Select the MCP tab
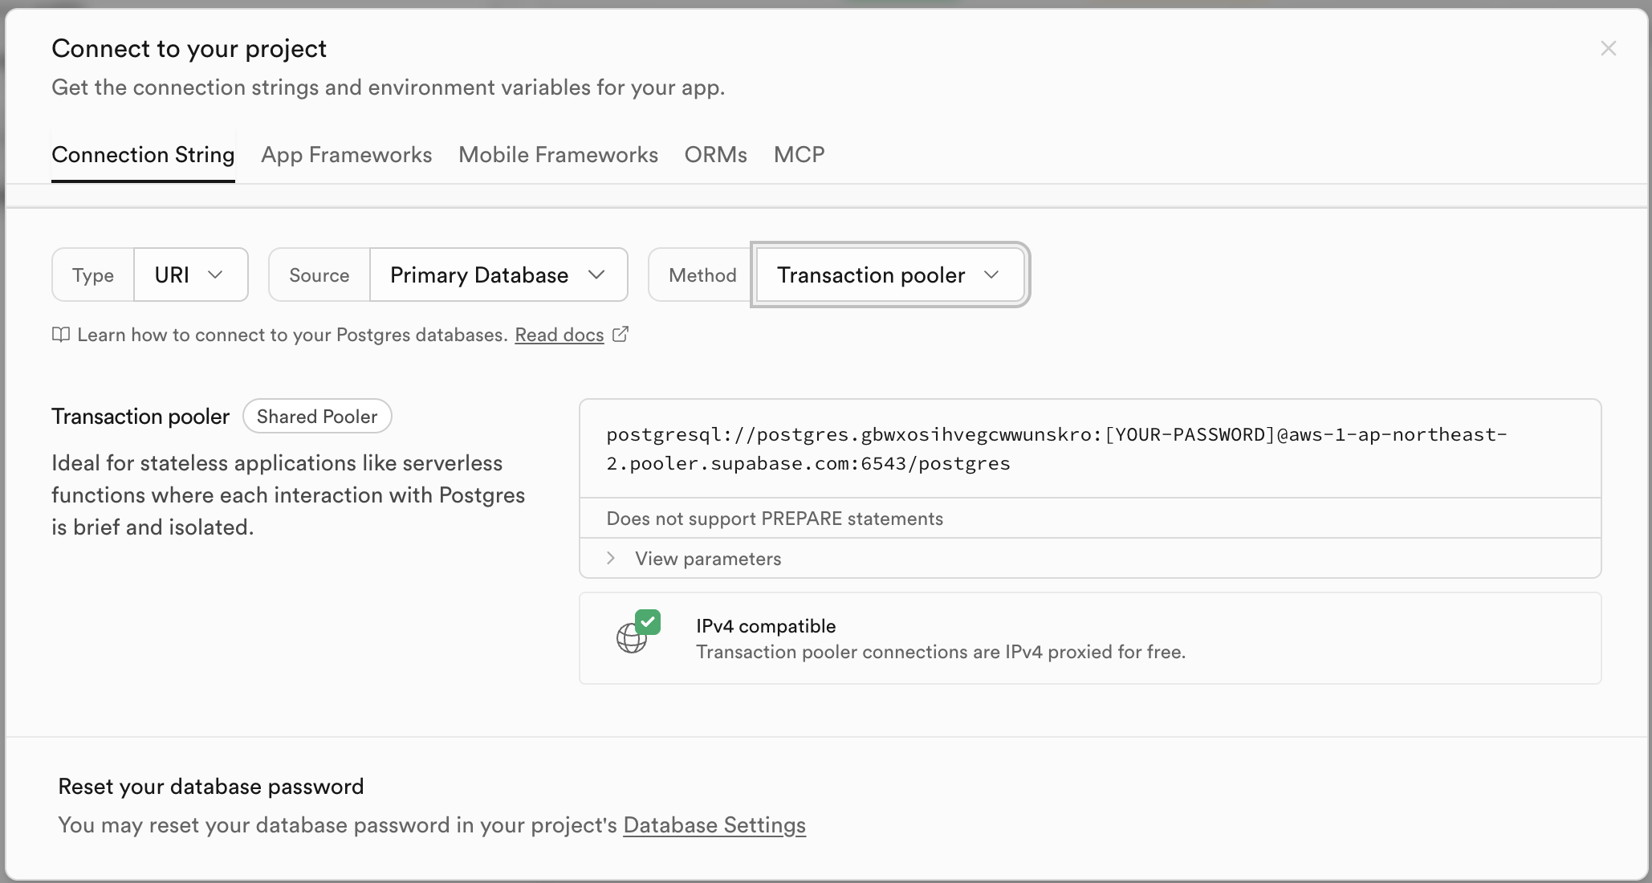The height and width of the screenshot is (883, 1652). (x=799, y=155)
